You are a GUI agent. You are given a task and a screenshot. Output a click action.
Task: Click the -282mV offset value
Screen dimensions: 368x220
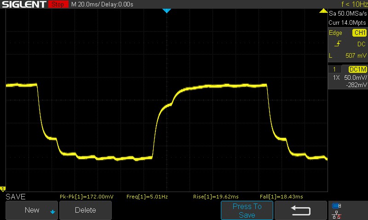tap(356, 85)
